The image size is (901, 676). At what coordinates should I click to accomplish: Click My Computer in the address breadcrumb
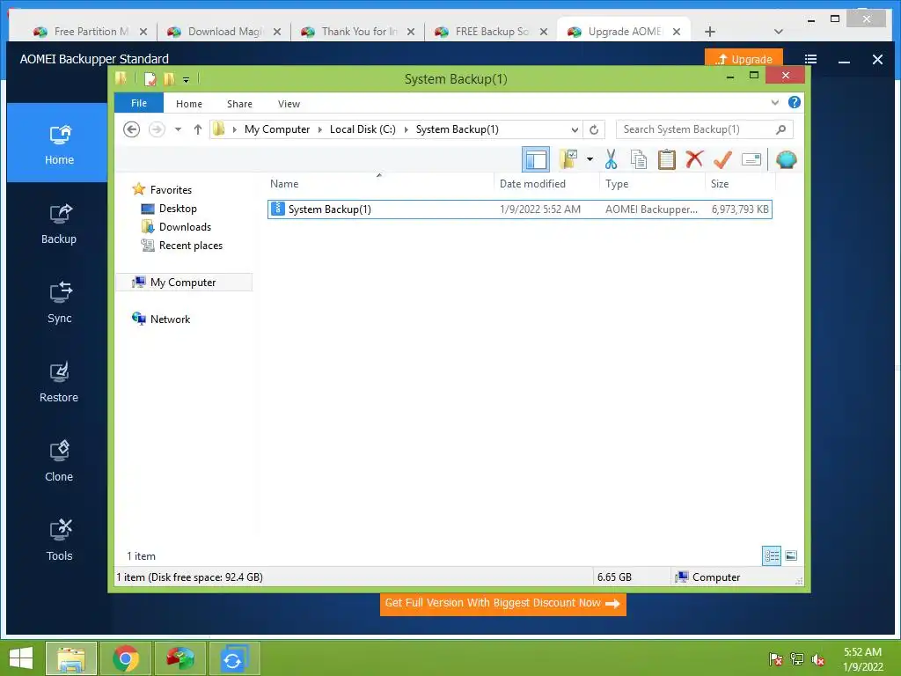point(277,129)
